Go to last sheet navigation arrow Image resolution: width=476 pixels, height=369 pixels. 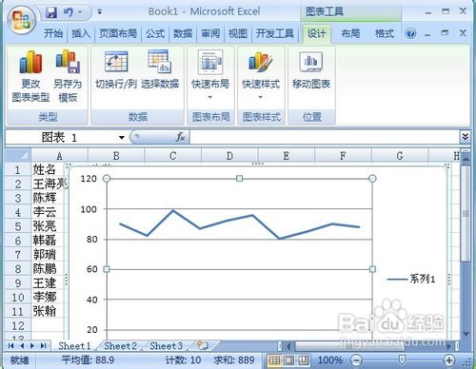click(44, 345)
